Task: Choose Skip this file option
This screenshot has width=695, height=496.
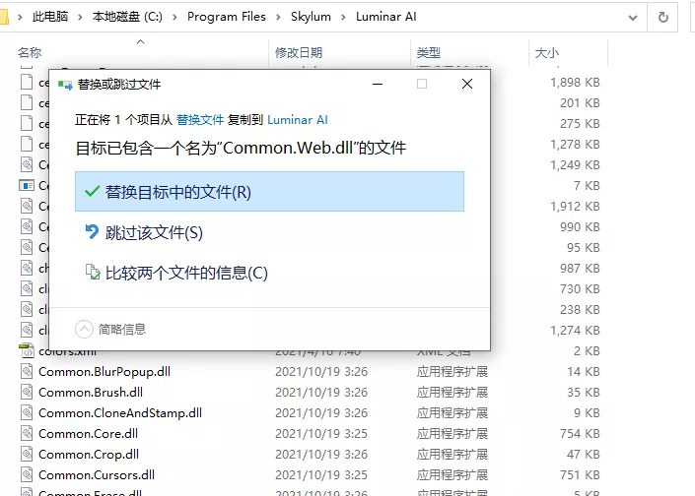Action: pyautogui.click(x=154, y=232)
